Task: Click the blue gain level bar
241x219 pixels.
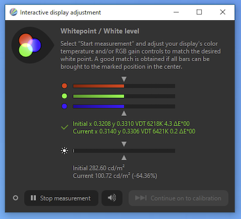Action: click(124, 106)
